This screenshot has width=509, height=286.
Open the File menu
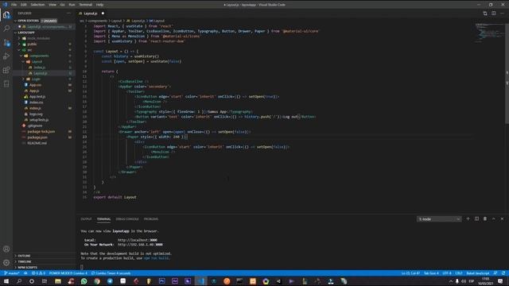tap(14, 5)
